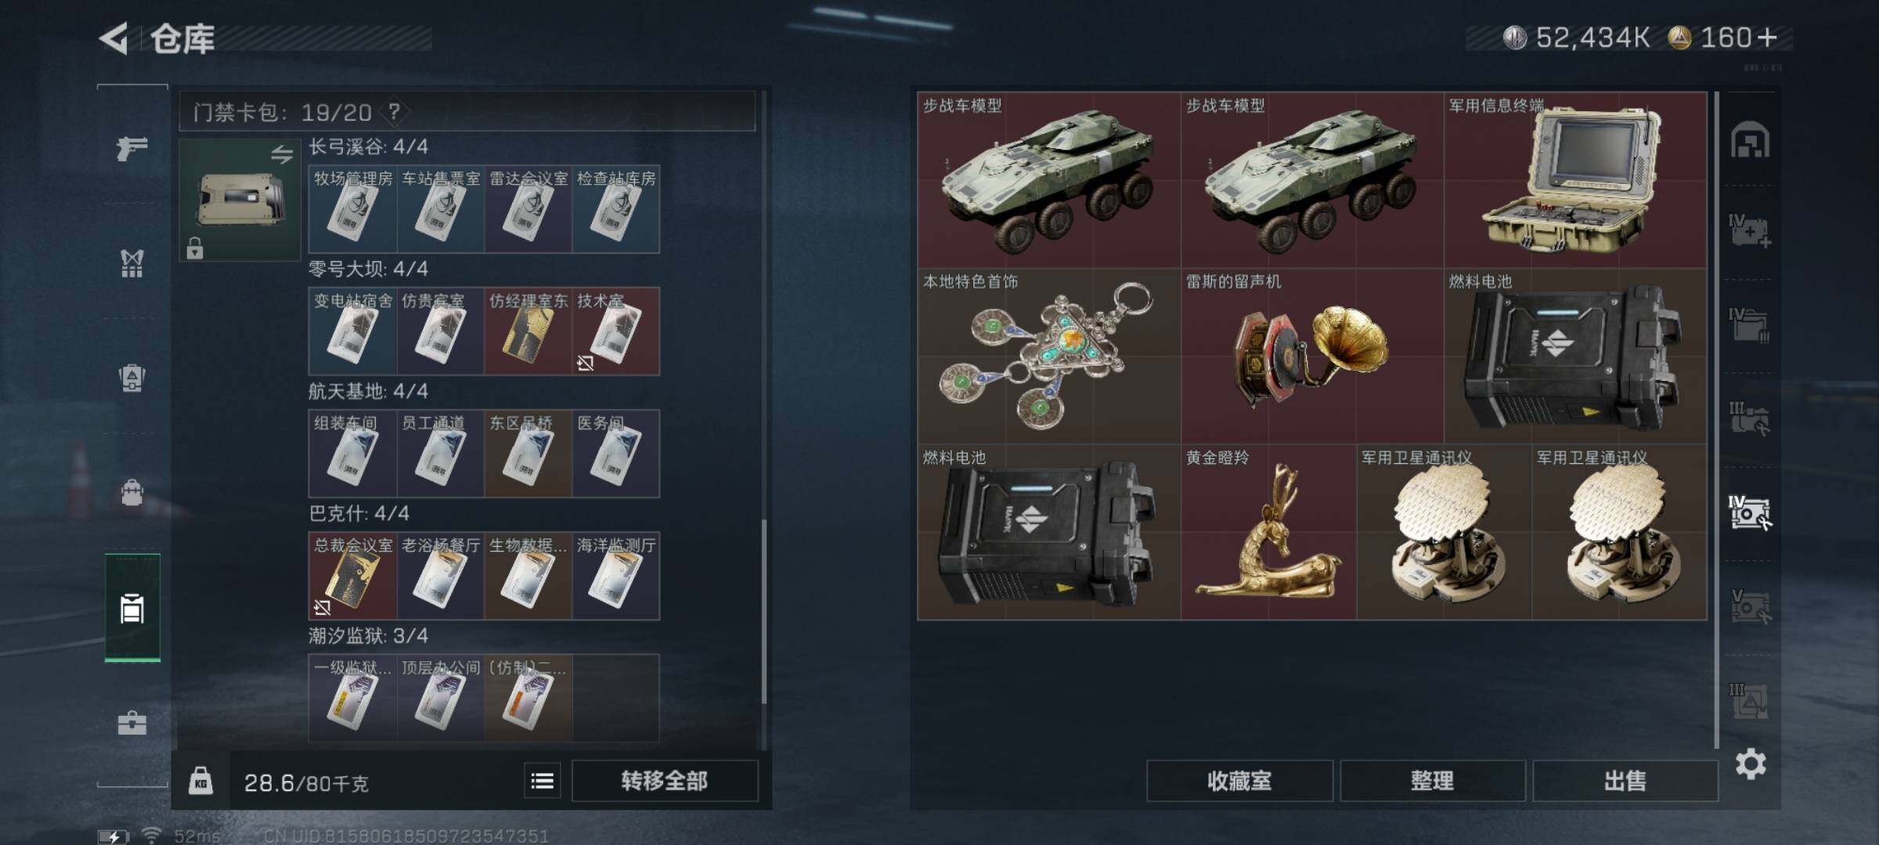Click the 出售 sell button
1879x845 pixels.
point(1625,781)
